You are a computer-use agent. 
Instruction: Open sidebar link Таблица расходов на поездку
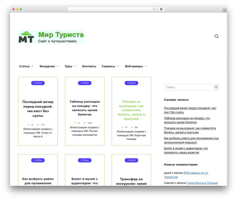click(187, 120)
